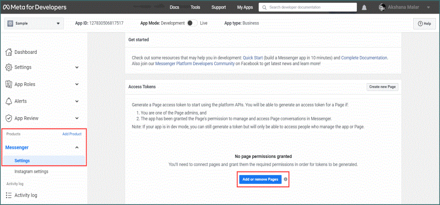The height and width of the screenshot is (205, 440).
Task: Open the account menu arrow beside profile name
Action: (429, 8)
